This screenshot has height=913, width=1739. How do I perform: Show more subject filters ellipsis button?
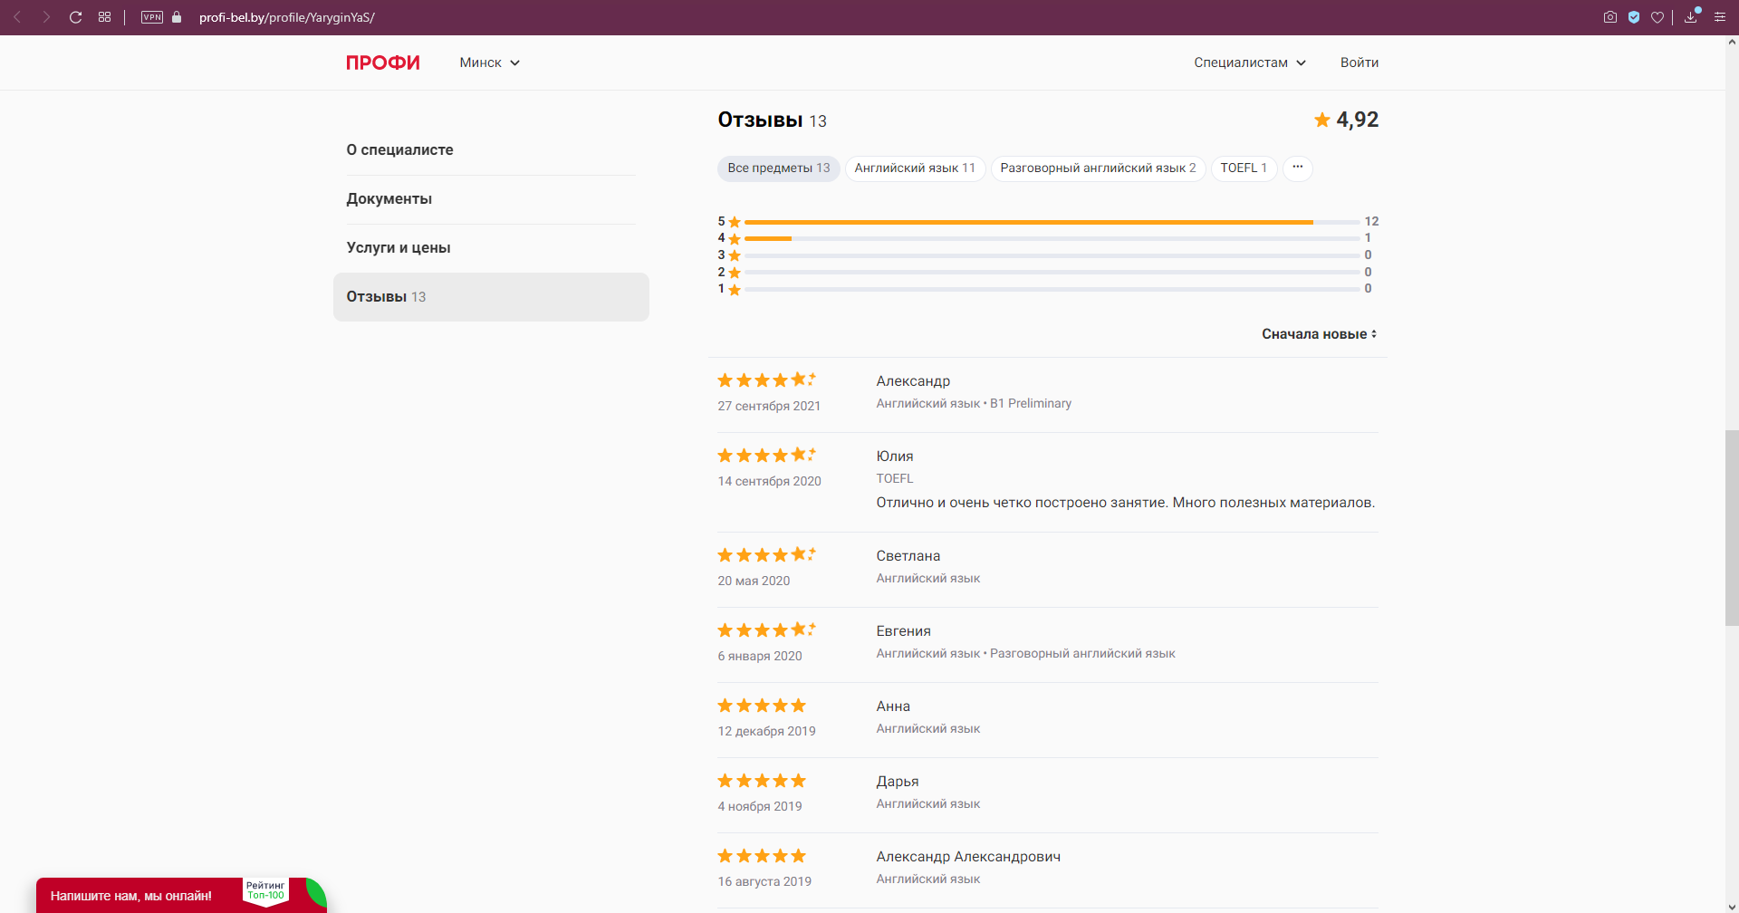point(1298,168)
